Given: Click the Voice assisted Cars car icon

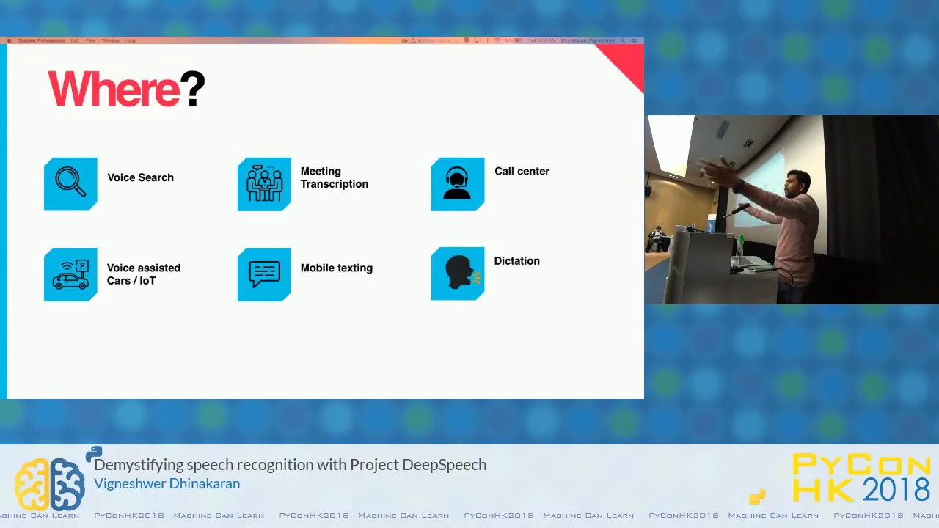Looking at the screenshot, I should pos(70,275).
